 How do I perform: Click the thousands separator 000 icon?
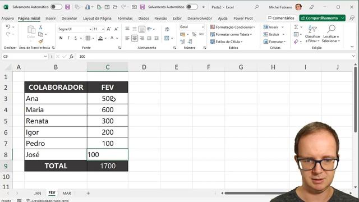tap(201, 34)
